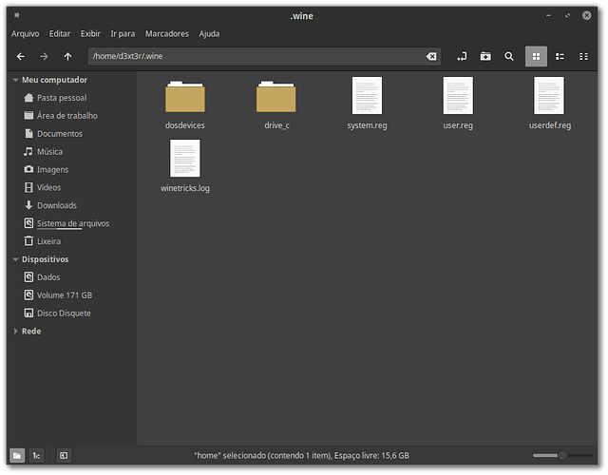Open the Marcadores menu
The height and width of the screenshot is (475, 608).
pos(166,33)
